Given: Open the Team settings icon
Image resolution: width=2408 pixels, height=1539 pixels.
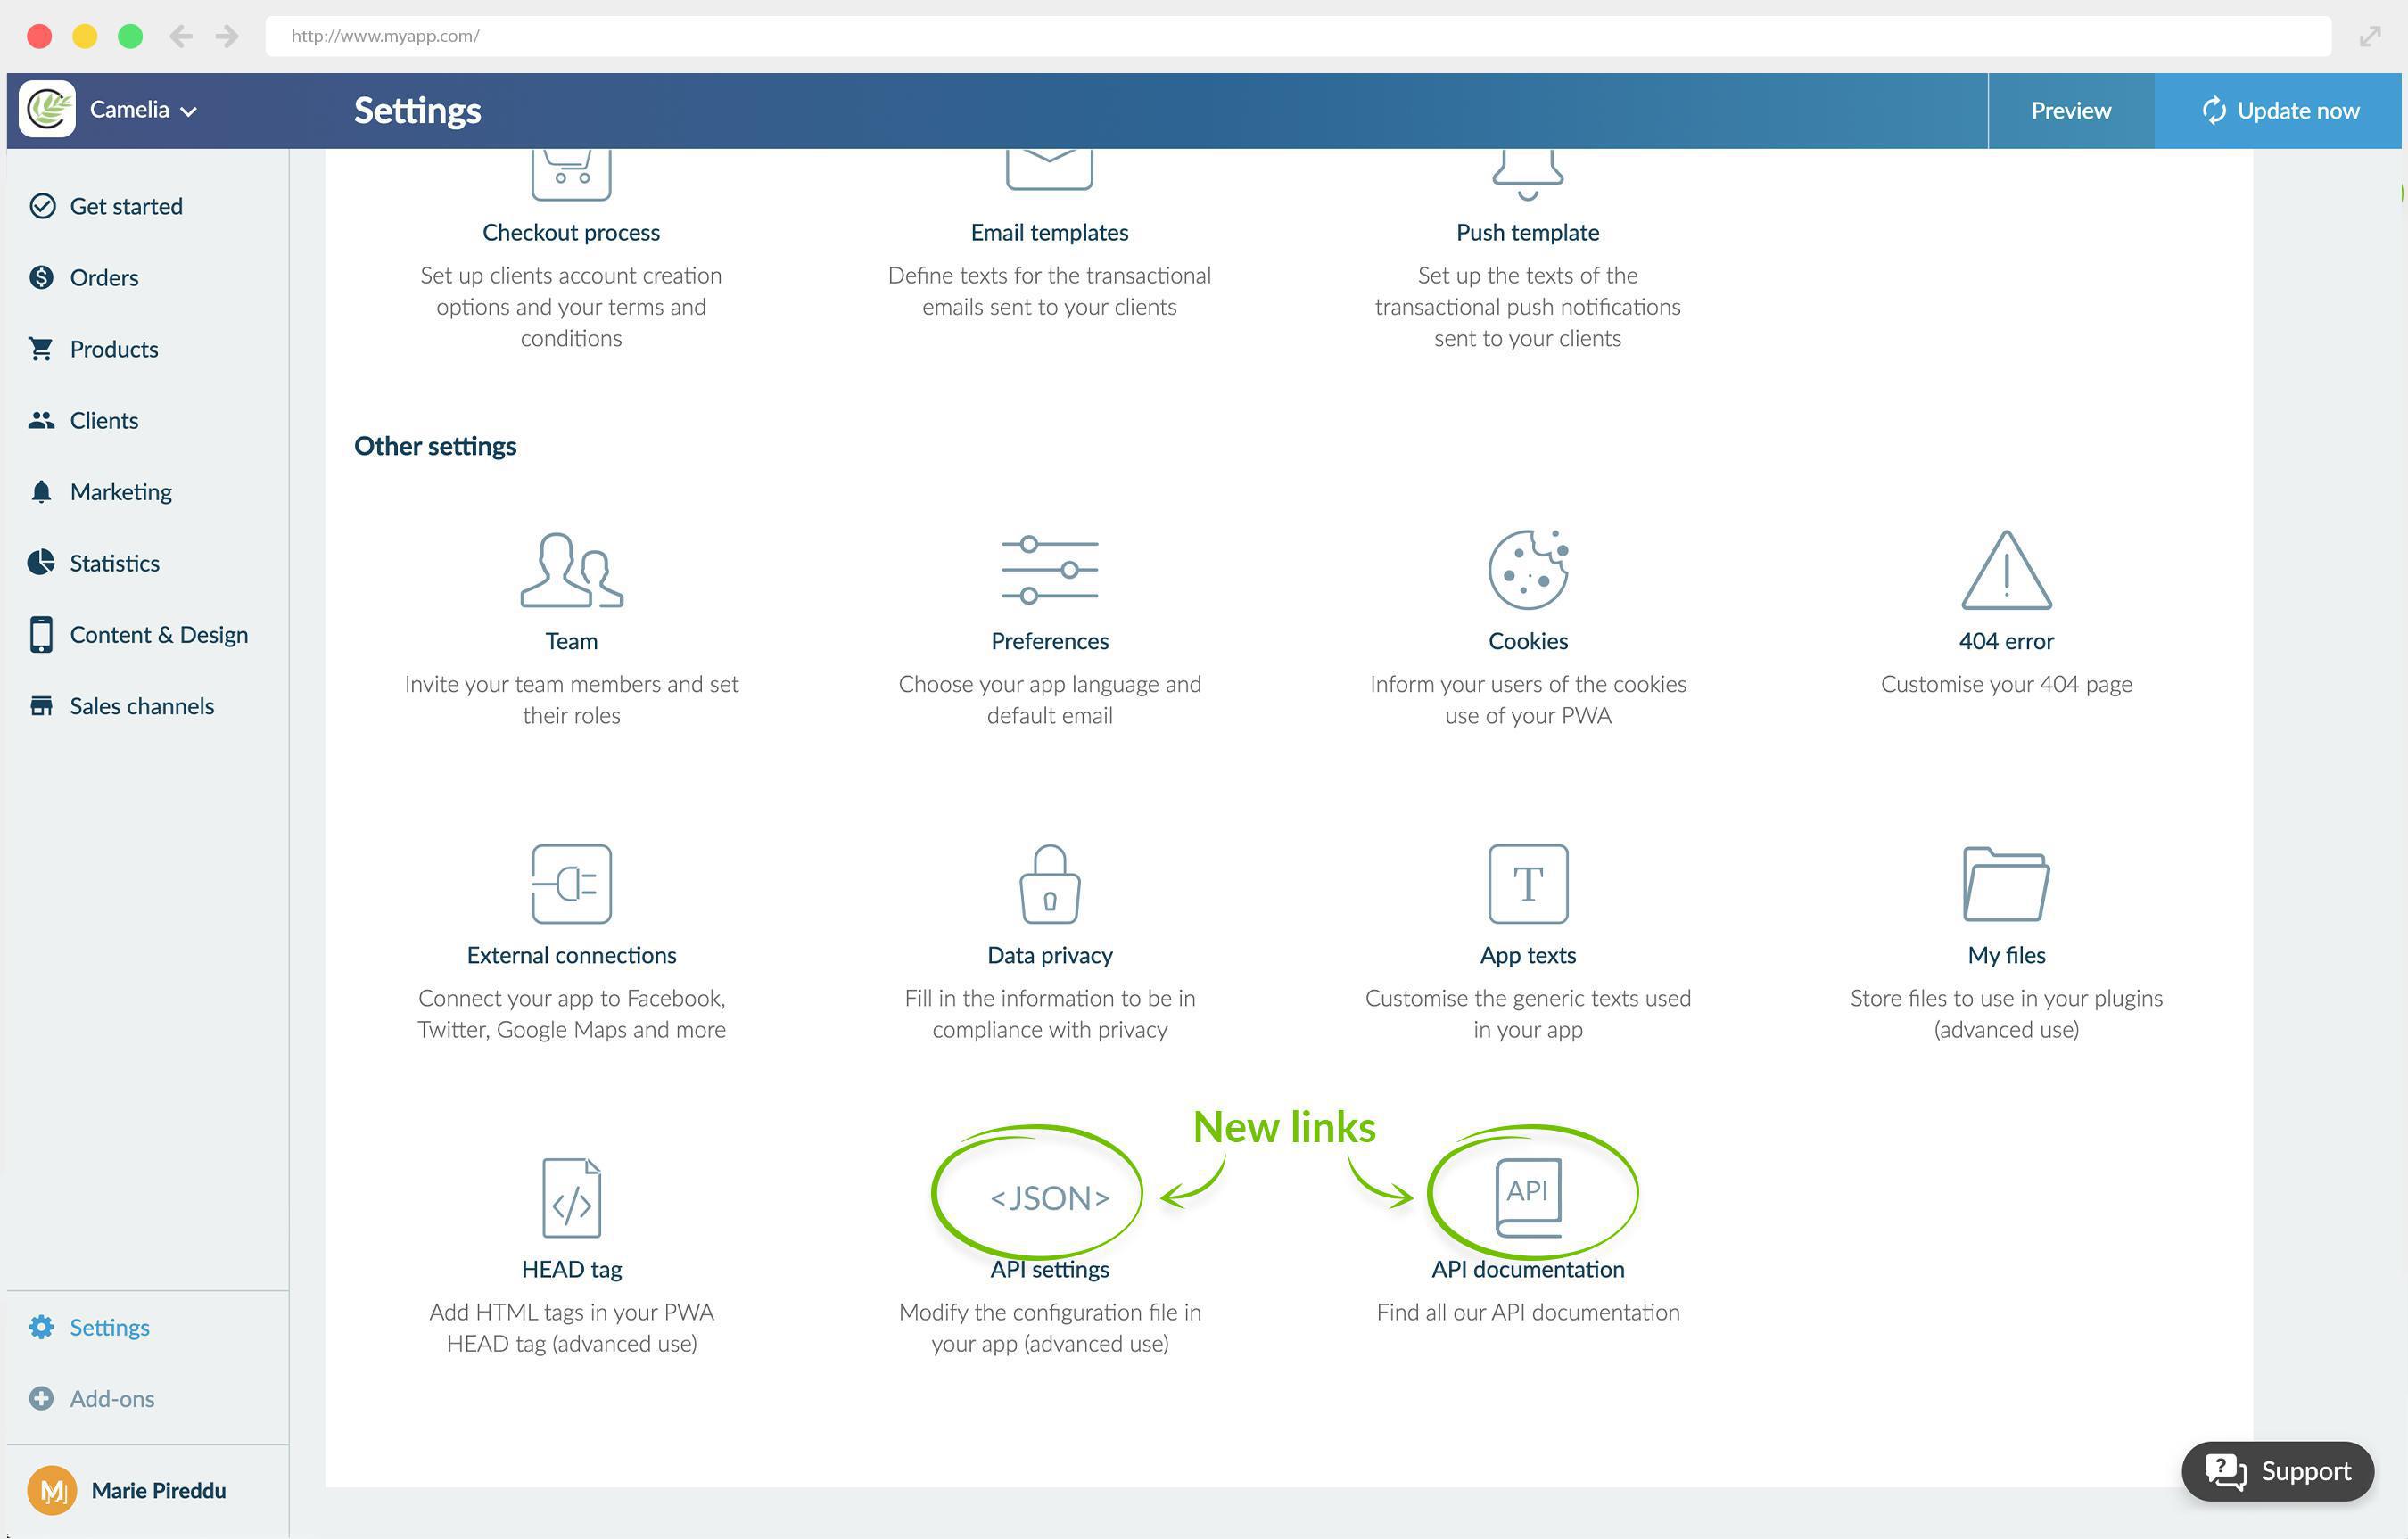Looking at the screenshot, I should coord(571,570).
